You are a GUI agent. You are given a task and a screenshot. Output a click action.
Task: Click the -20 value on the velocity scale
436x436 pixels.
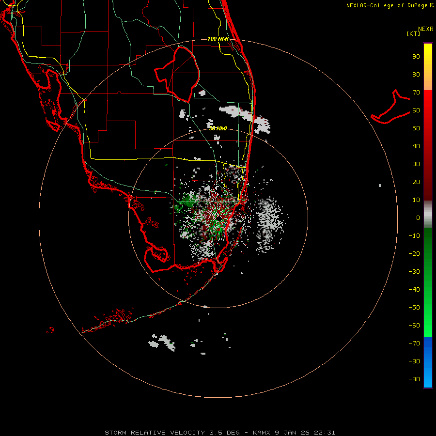pos(414,253)
